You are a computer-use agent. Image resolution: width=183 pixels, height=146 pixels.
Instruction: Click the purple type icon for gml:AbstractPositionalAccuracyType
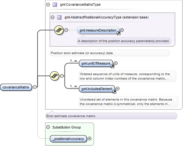point(59,17)
